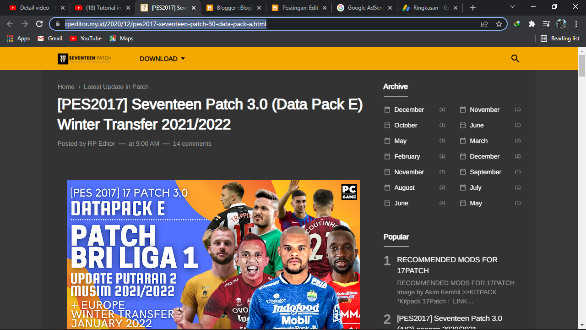
Task: Open the YouTube bookmark
Action: pos(86,38)
